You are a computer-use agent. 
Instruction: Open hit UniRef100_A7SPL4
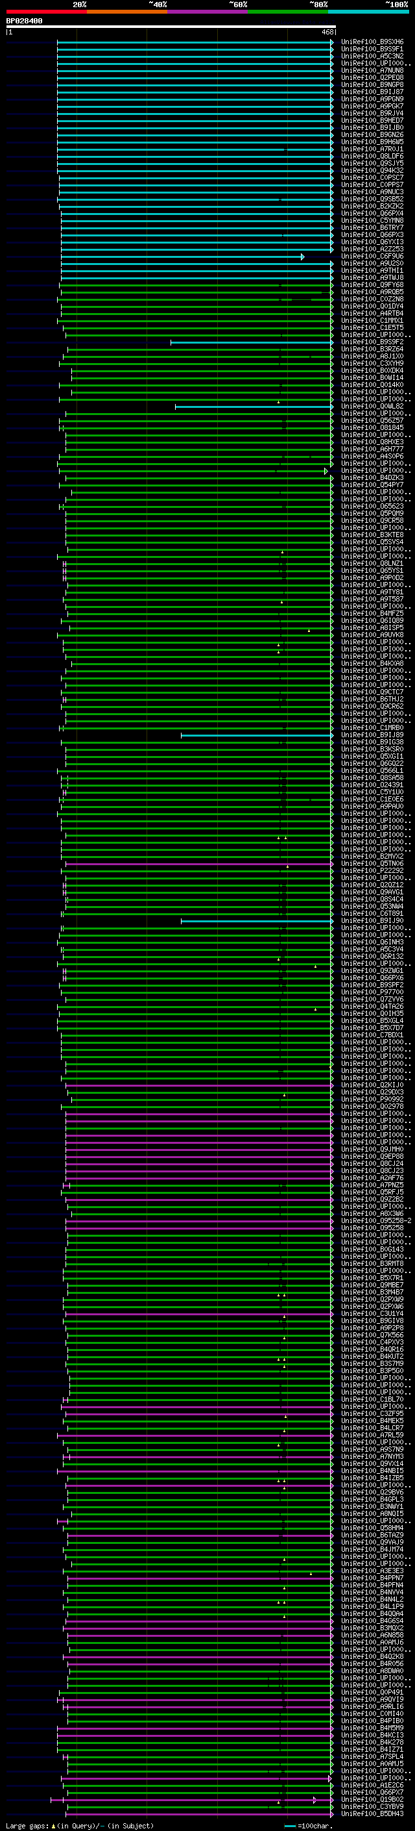coord(372,1756)
